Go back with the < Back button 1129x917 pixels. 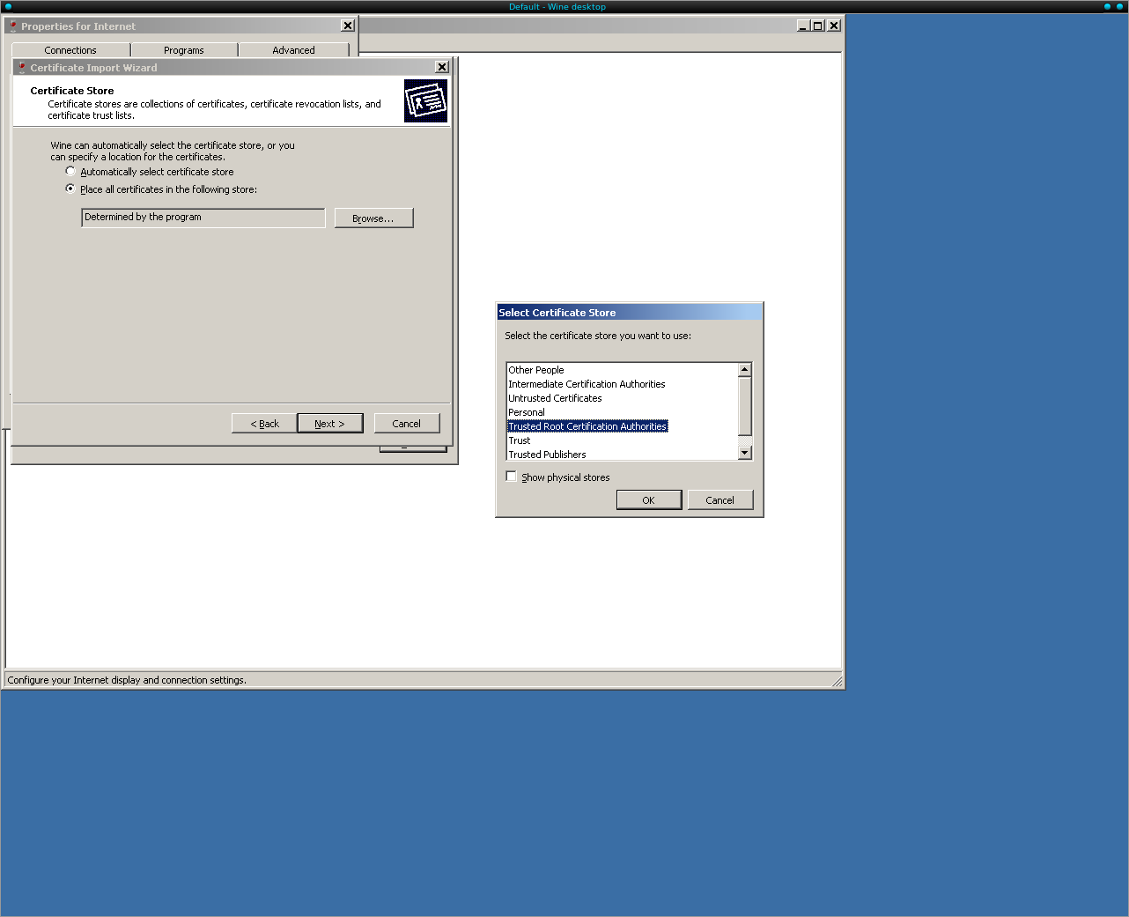[264, 424]
